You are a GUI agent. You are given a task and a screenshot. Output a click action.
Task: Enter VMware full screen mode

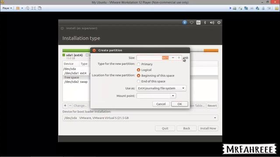pyautogui.click(x=34, y=8)
